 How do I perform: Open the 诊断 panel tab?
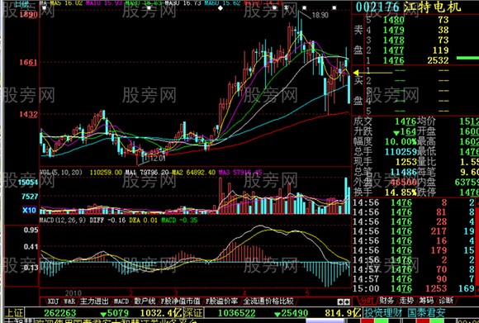point(446,301)
